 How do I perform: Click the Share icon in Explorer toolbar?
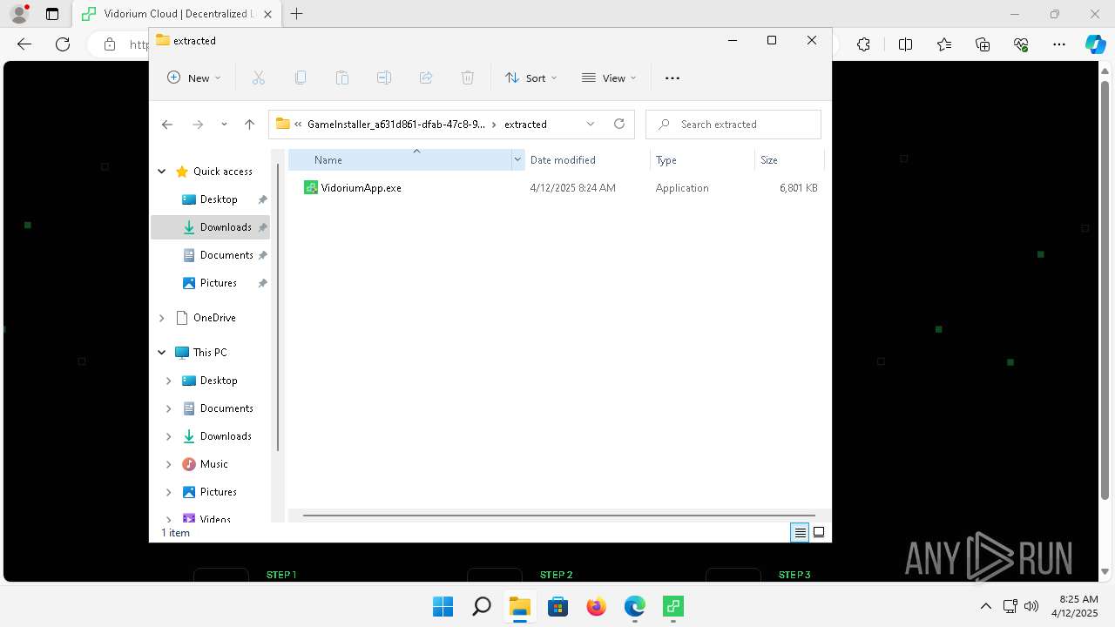pos(426,78)
